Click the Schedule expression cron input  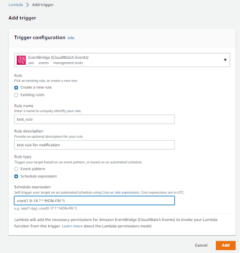click(x=95, y=201)
